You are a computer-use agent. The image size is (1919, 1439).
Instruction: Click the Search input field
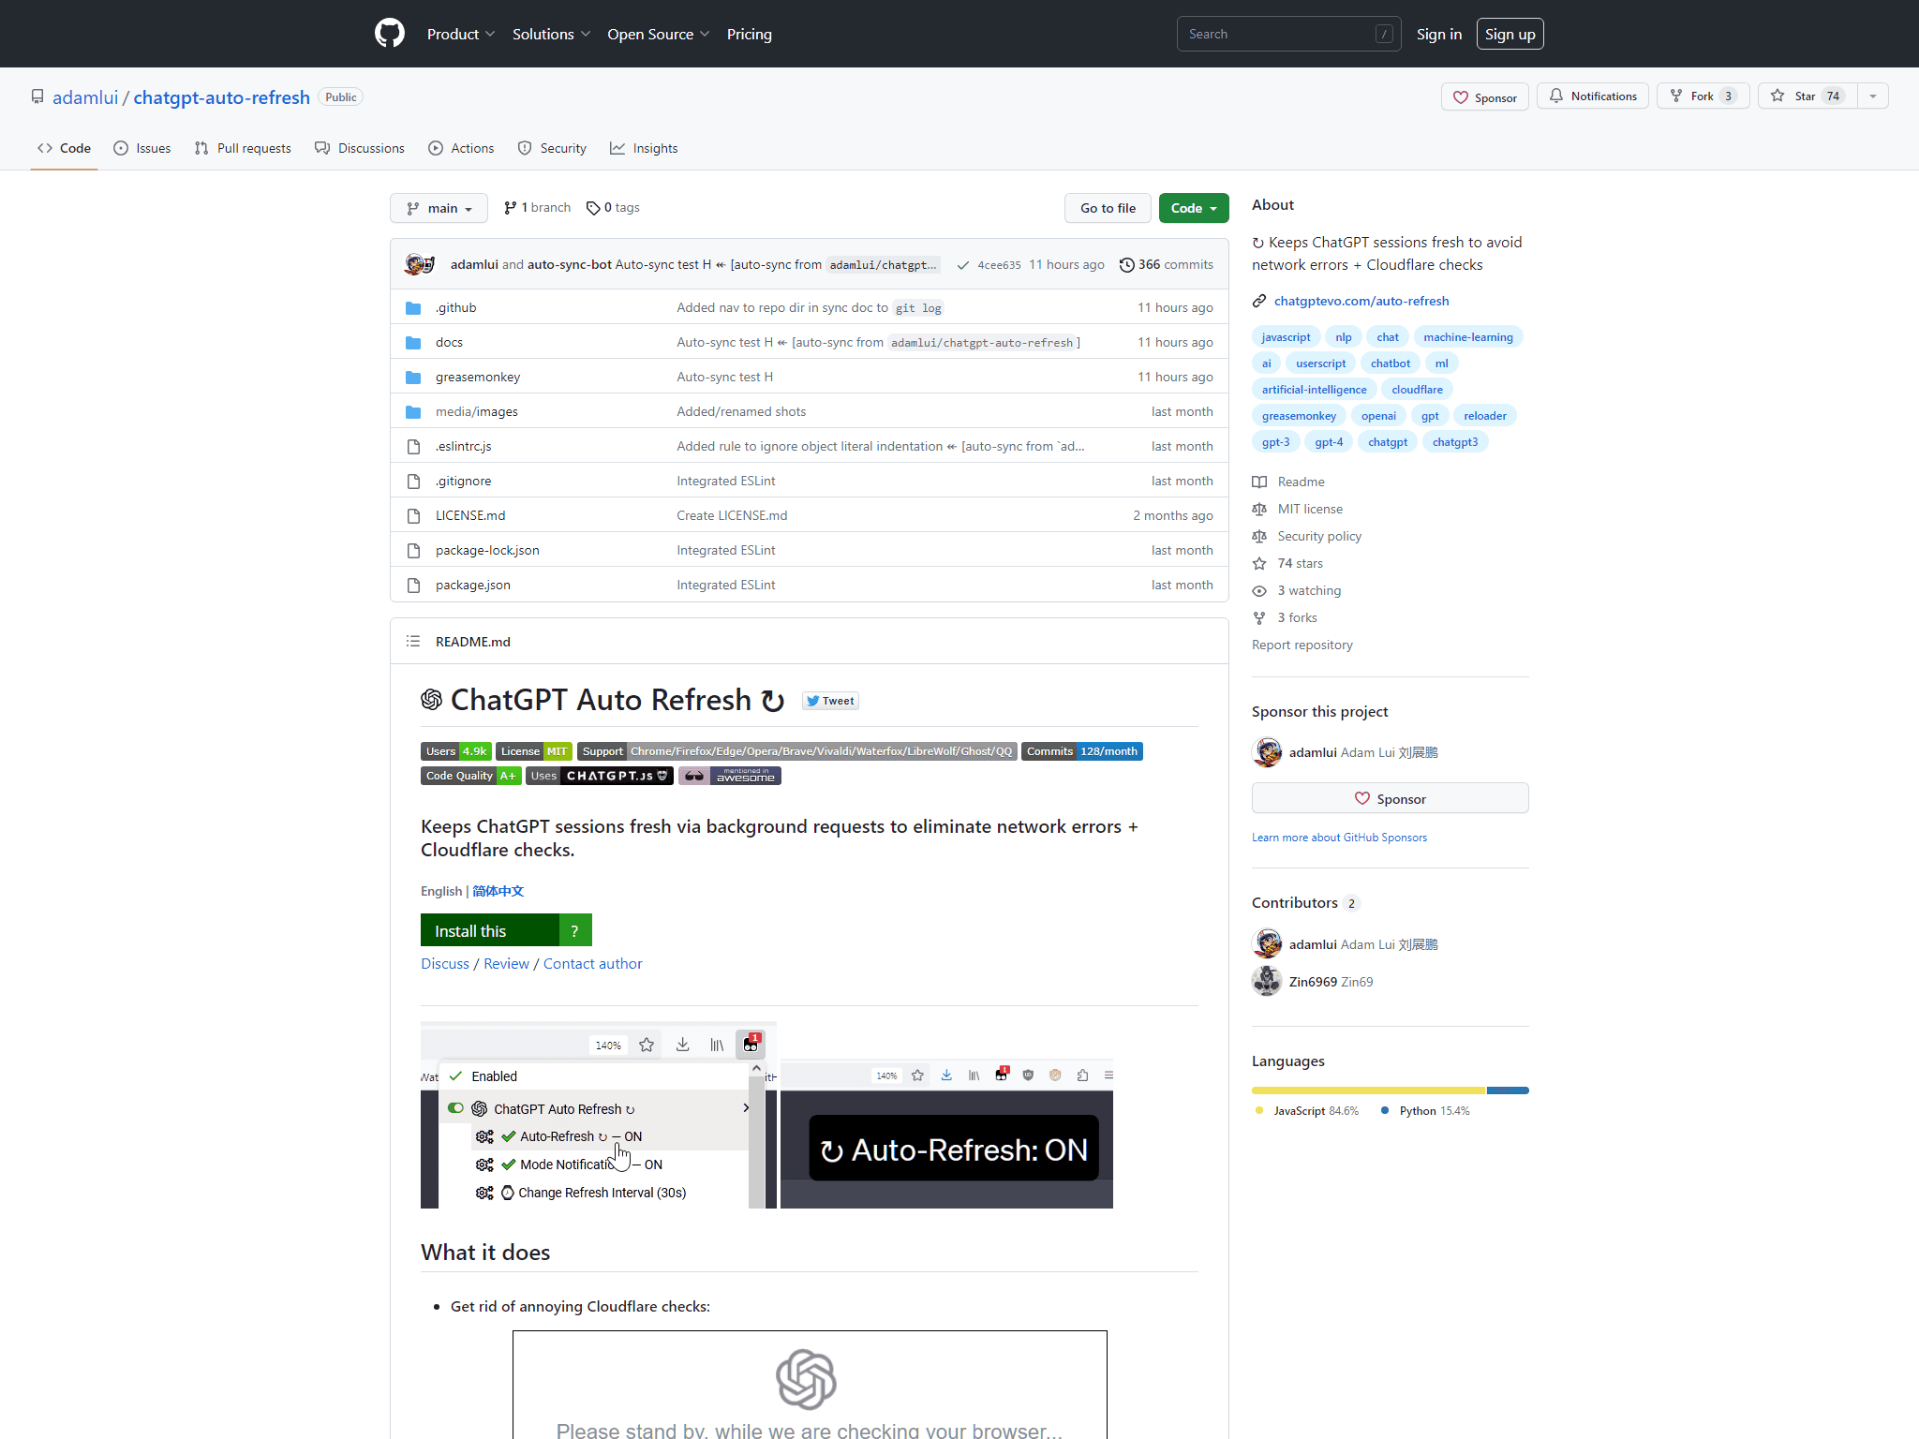pos(1289,34)
